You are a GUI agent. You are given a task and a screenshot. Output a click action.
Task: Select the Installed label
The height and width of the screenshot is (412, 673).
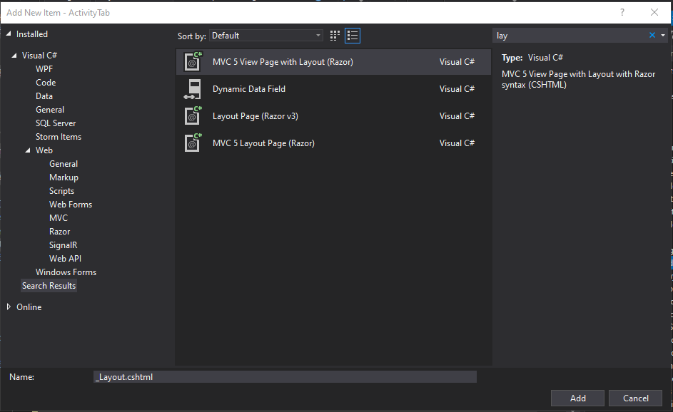[32, 34]
